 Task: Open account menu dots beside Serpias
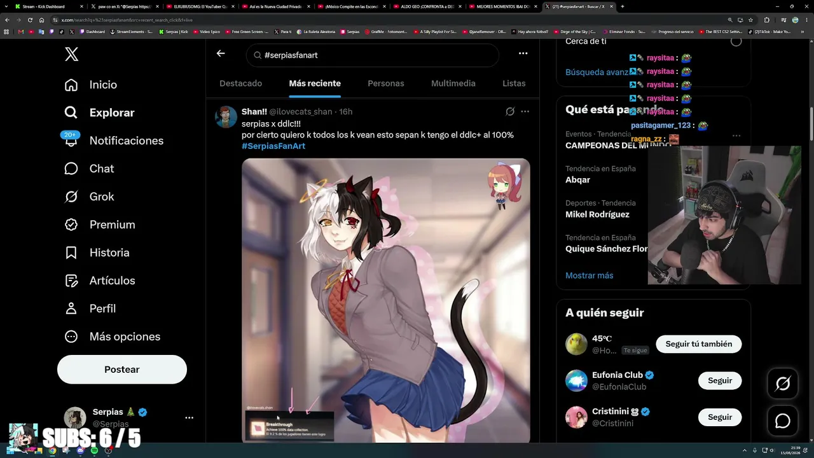click(189, 418)
